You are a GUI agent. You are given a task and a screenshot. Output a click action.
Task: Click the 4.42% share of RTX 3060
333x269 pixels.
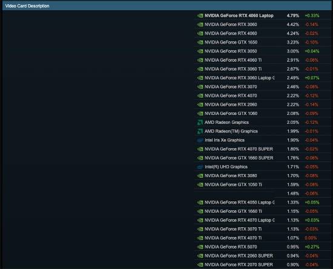[x=293, y=25]
